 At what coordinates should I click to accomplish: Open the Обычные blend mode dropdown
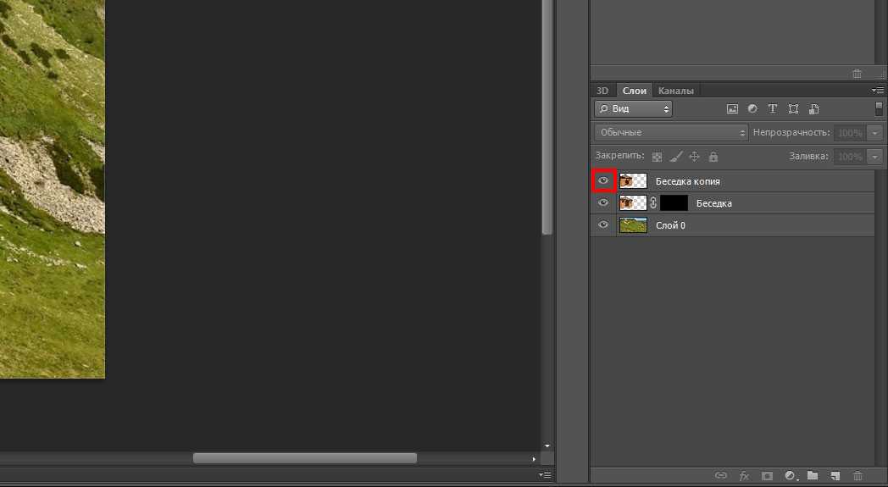coord(671,132)
